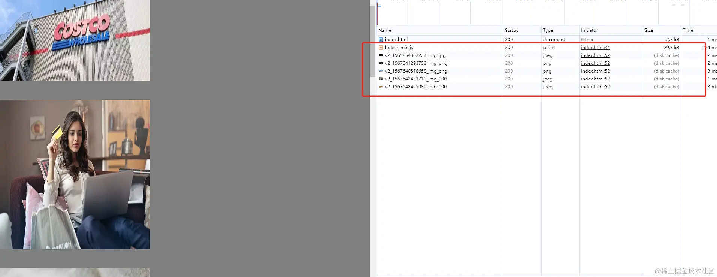
Task: Click thumbnail icon of v2_1567640518658_img_png
Action: click(381, 71)
